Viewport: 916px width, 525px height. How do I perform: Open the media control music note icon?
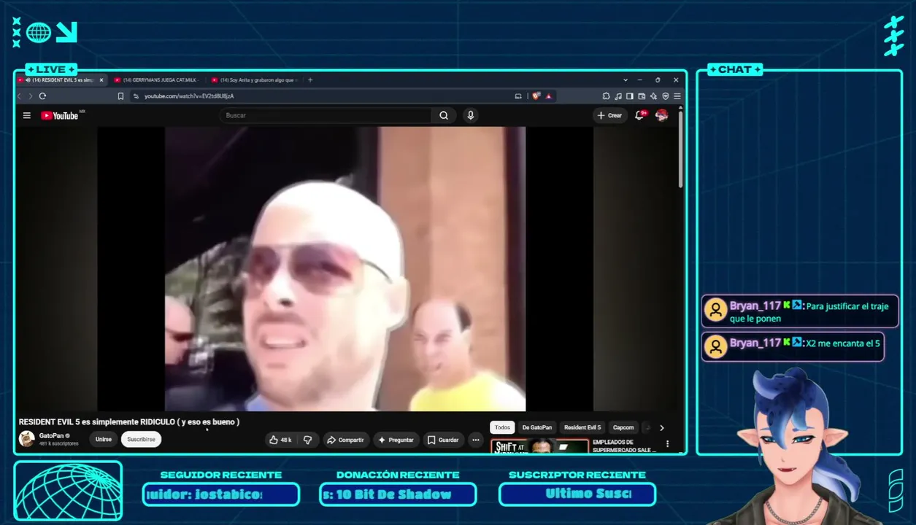tap(618, 96)
